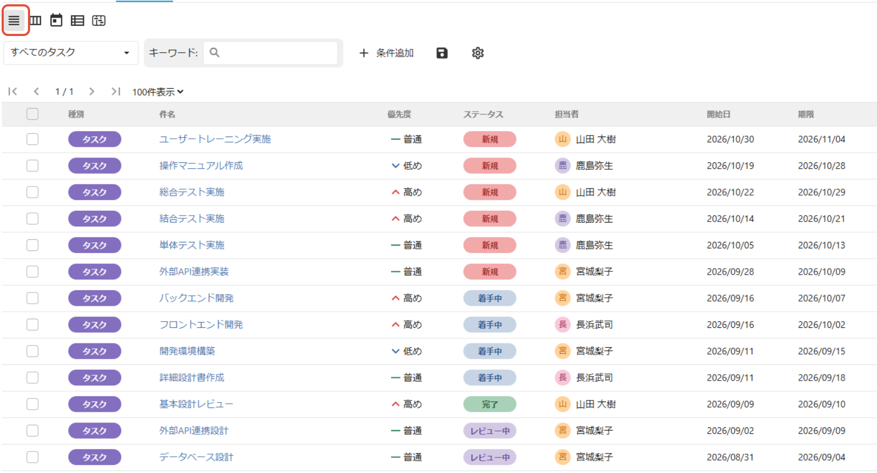Viewport: 877px width, 473px height.
Task: Go to the next page arrow
Action: coord(92,91)
